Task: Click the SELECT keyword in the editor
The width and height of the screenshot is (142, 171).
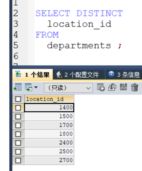Action: coord(53,13)
